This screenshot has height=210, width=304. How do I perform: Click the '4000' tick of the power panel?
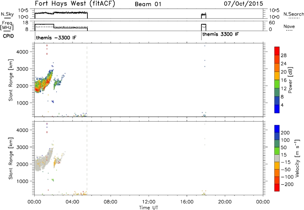[22, 52]
